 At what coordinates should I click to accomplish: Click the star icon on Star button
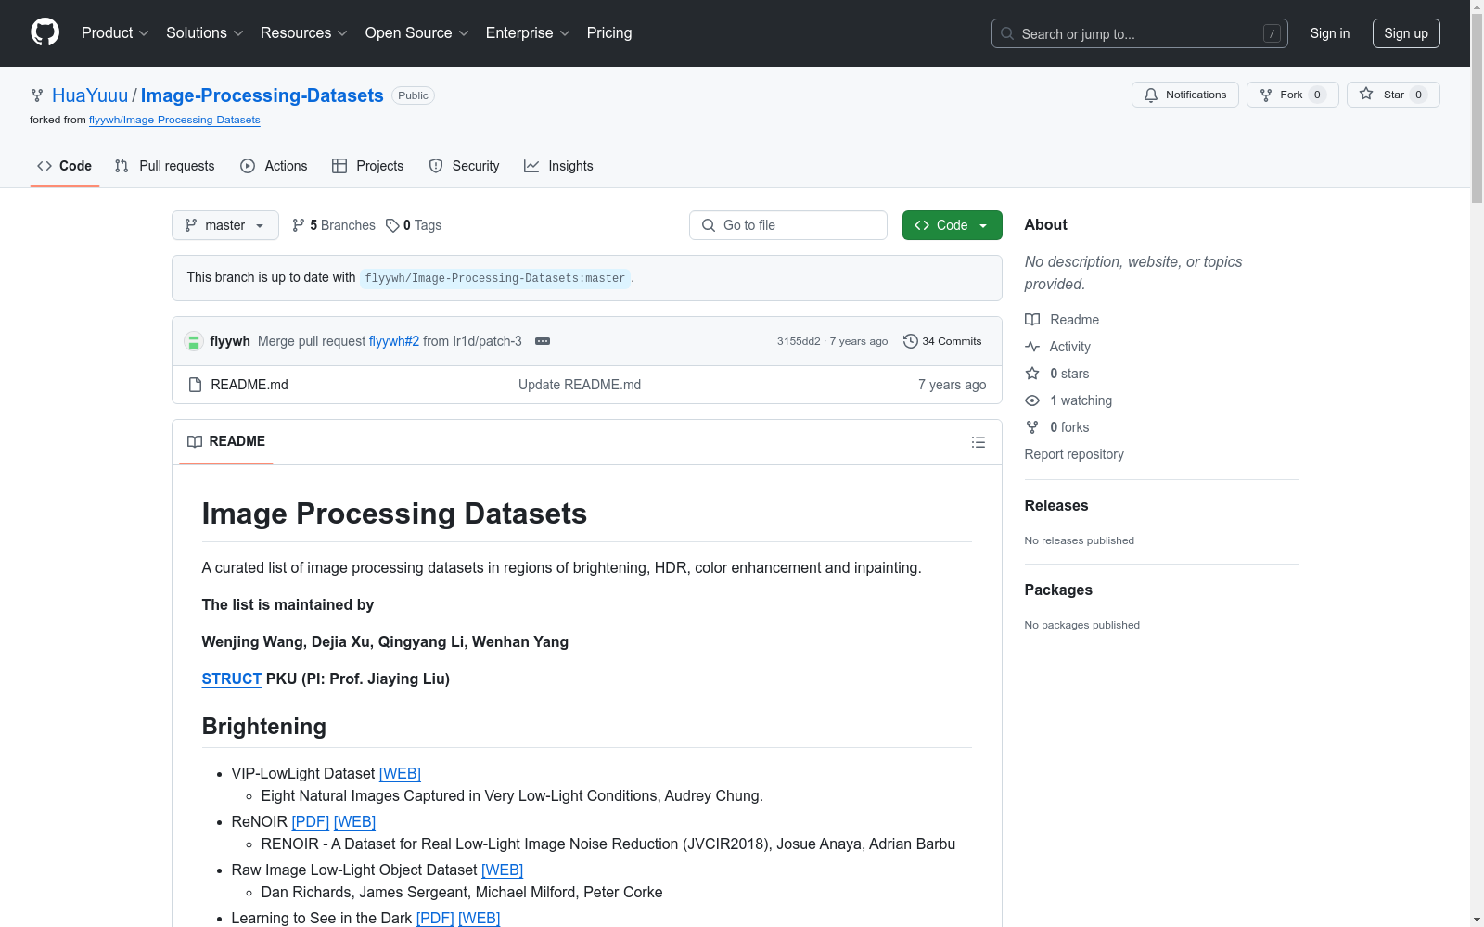[x=1366, y=94]
